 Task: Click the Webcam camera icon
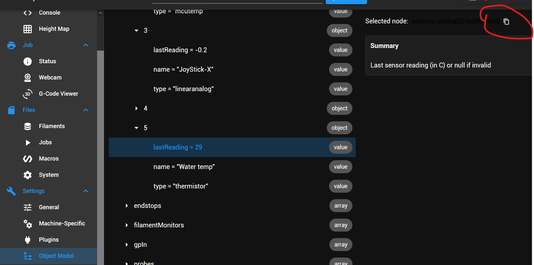pos(28,78)
